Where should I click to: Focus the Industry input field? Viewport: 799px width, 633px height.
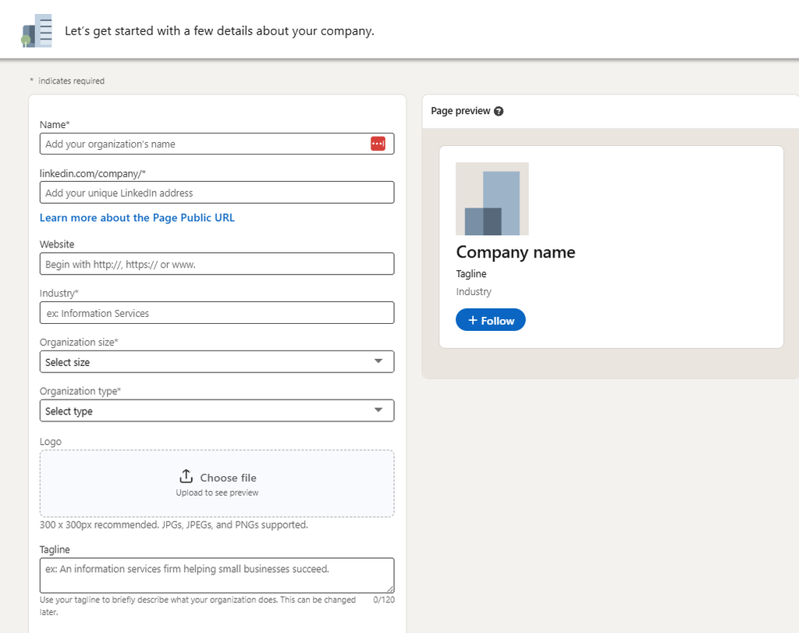point(217,313)
